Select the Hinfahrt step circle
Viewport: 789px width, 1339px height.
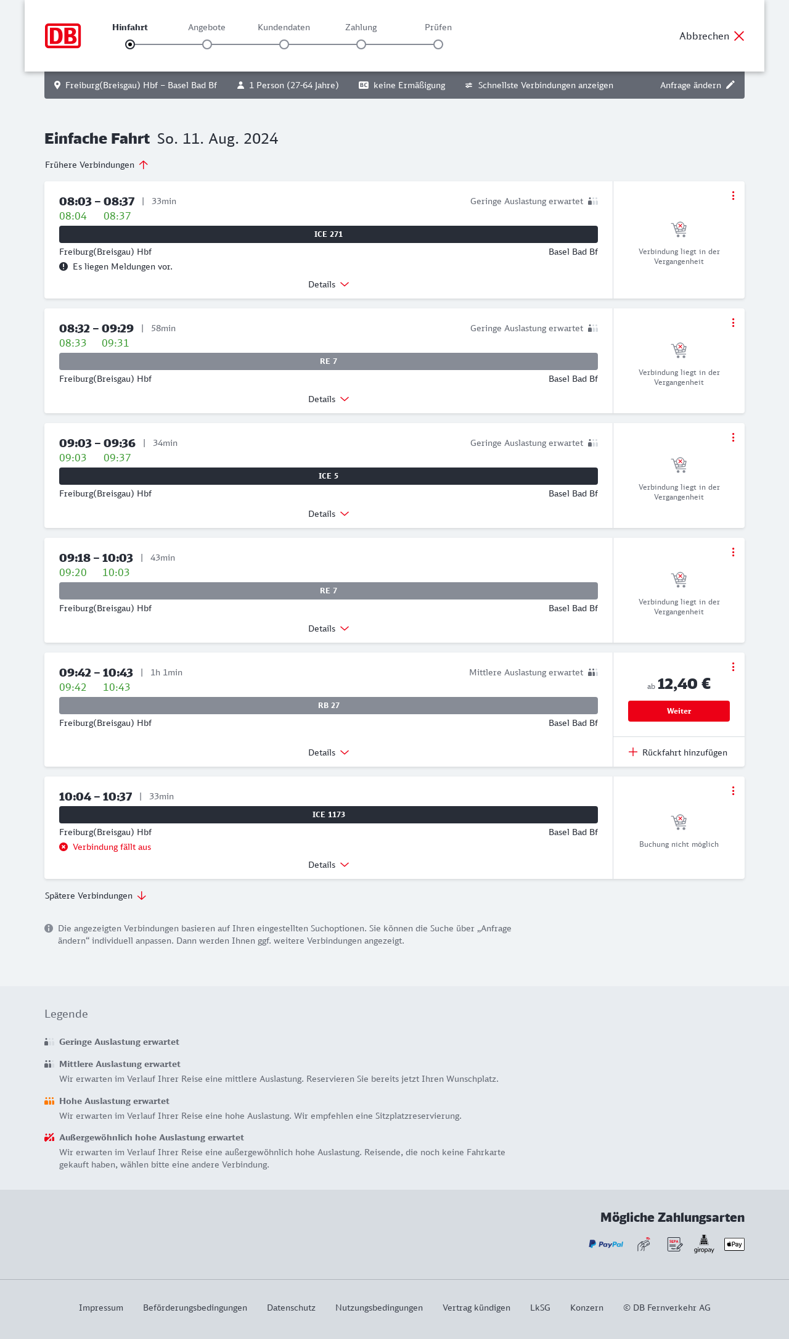click(130, 44)
